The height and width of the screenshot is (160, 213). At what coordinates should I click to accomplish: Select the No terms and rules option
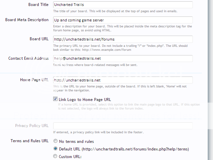[55, 141]
